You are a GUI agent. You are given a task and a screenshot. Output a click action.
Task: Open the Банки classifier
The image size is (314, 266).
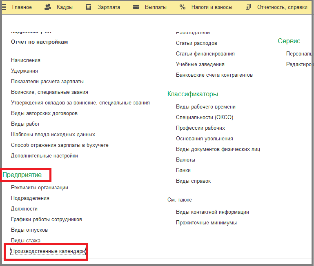click(x=183, y=171)
